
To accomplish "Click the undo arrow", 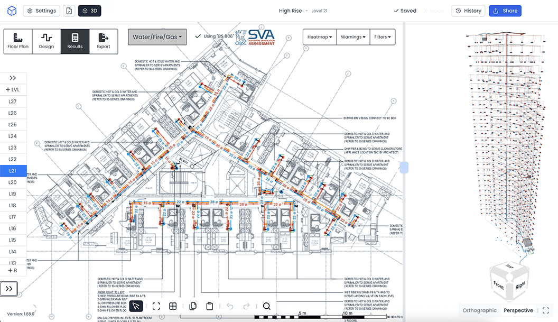I will pyautogui.click(x=230, y=306).
